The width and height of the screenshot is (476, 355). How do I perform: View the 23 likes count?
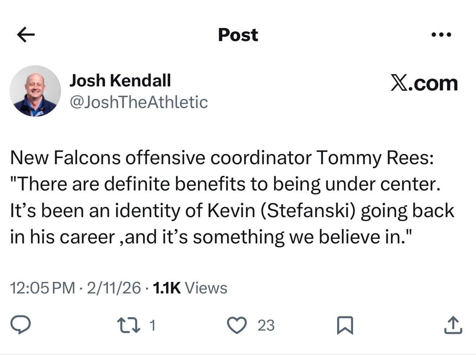[x=266, y=325]
